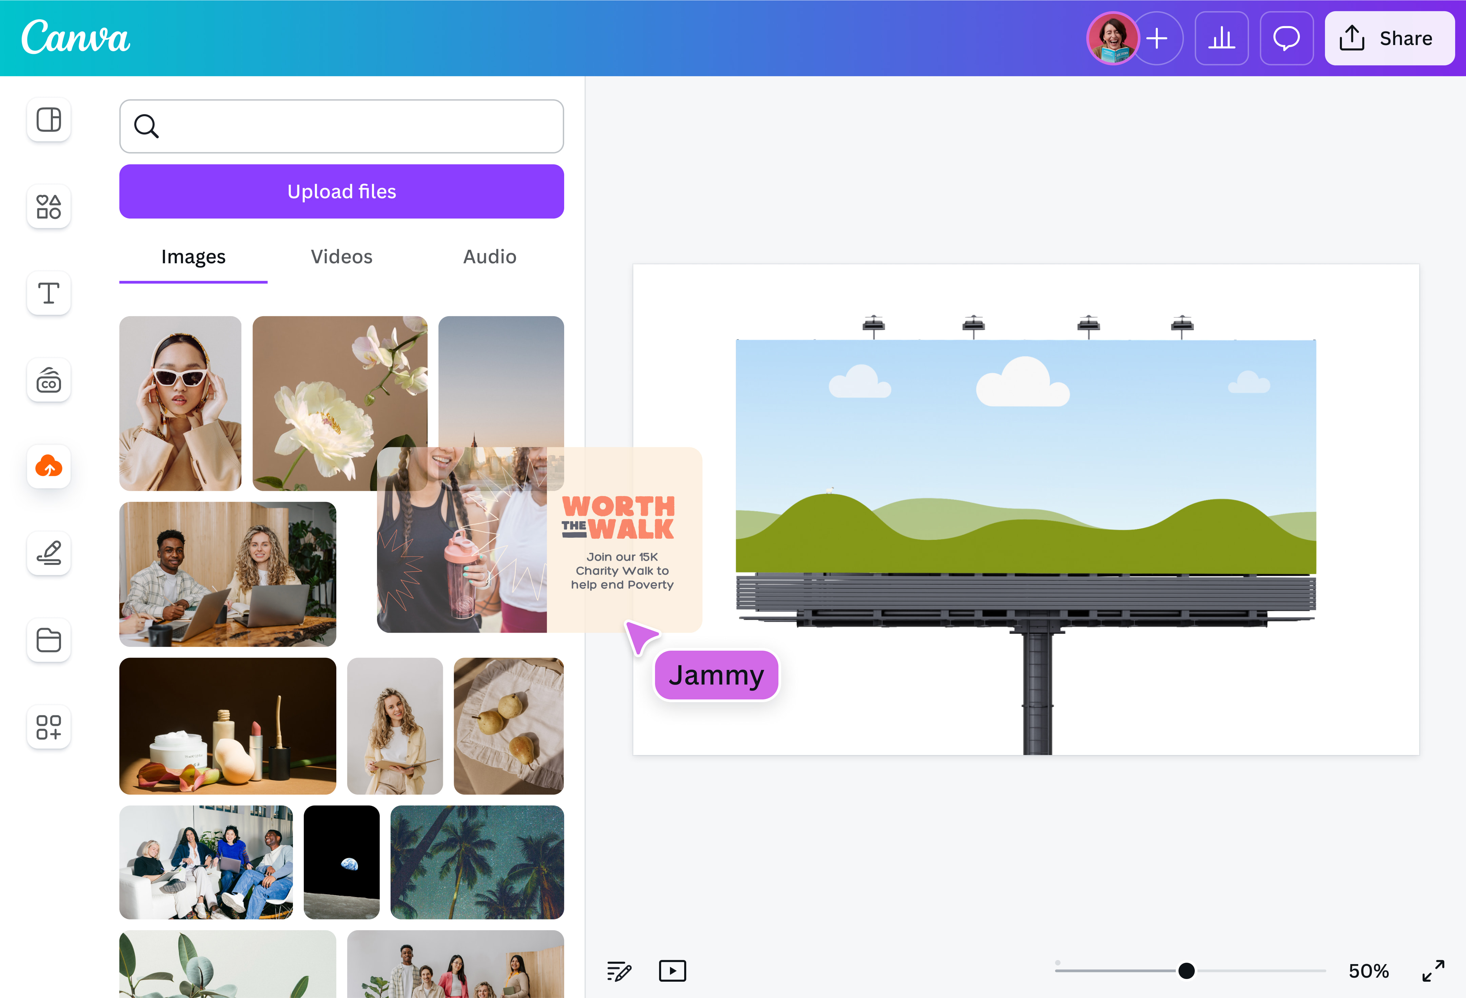Open the notes icon at bottom

pos(619,971)
